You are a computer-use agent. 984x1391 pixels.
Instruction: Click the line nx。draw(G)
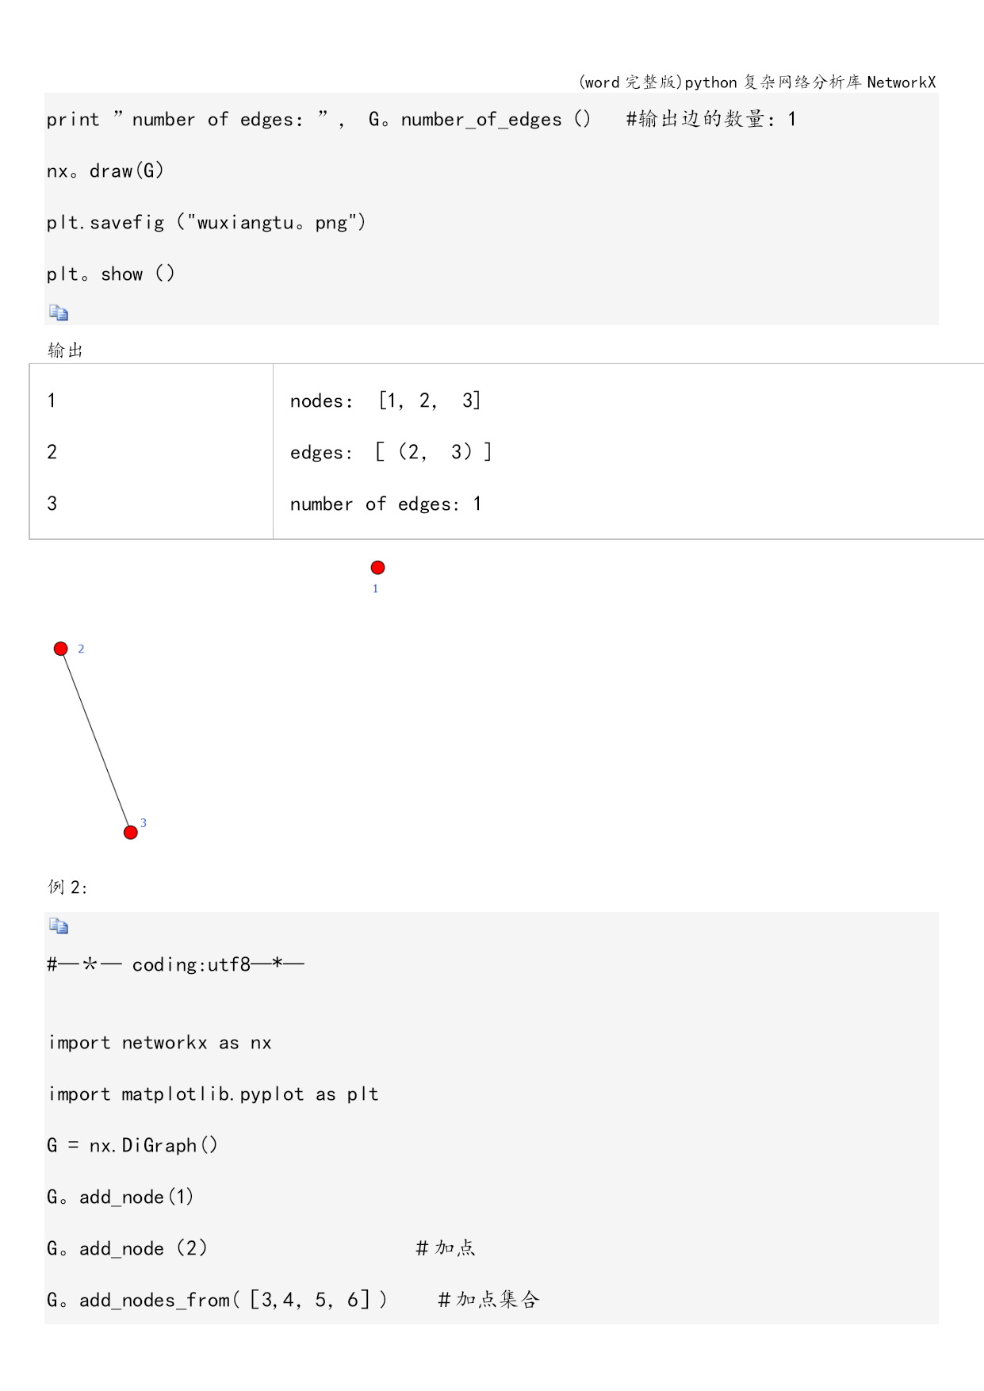pyautogui.click(x=105, y=171)
